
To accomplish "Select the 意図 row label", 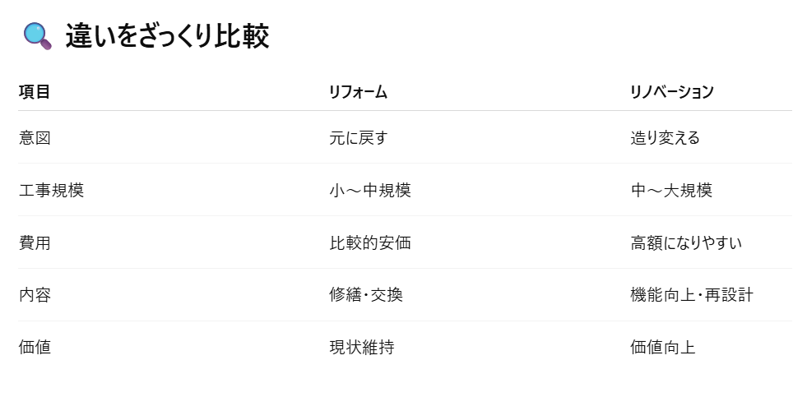I will [35, 137].
